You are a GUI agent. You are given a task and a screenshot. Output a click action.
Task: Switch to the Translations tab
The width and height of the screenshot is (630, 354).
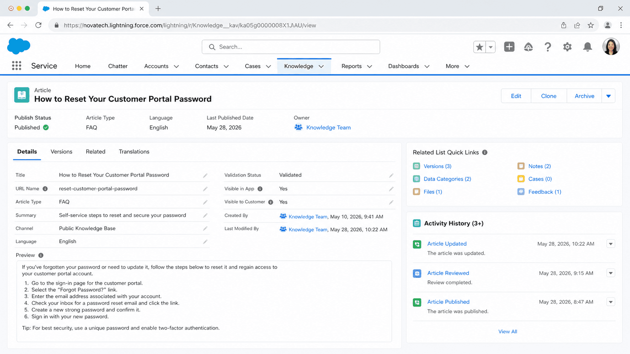click(134, 152)
